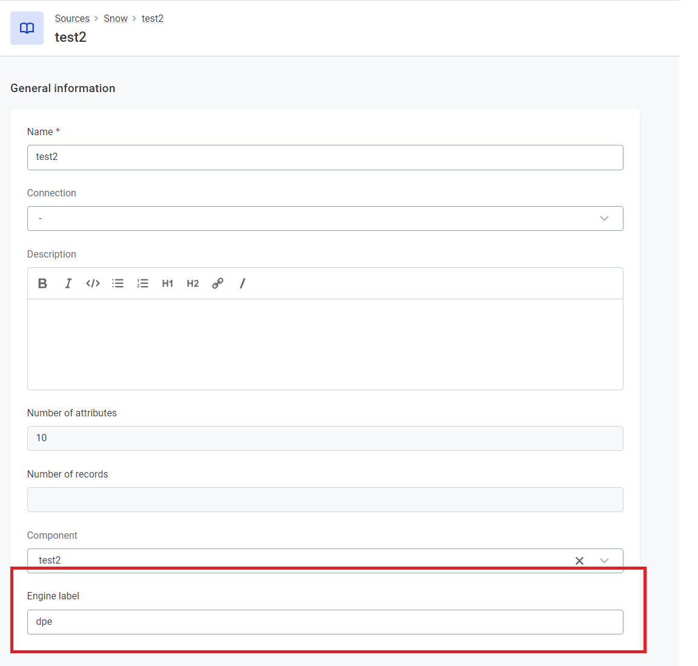Insert a hyperlink in Description

coord(218,284)
